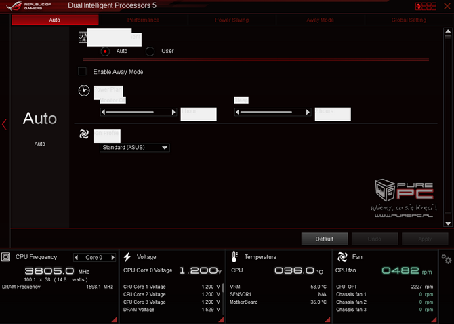Click the Fan Profile fan icon
The height and width of the screenshot is (324, 454).
(x=84, y=134)
